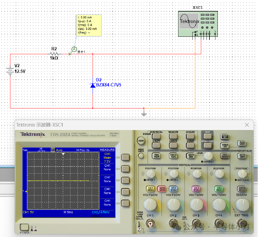Screen dimensions: 258x237
Task: Click the CH 1 BNC connector
Action: click(x=150, y=224)
